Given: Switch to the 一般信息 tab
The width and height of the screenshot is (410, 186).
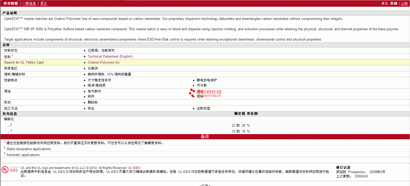Looking at the screenshot, I should pos(29,3).
